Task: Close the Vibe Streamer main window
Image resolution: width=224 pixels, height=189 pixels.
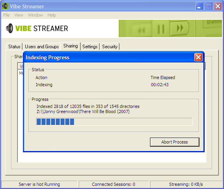Action: [218, 6]
